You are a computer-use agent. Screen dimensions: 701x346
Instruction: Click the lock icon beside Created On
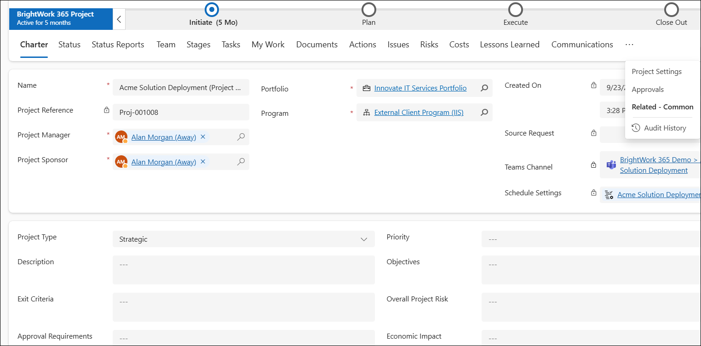tap(594, 85)
